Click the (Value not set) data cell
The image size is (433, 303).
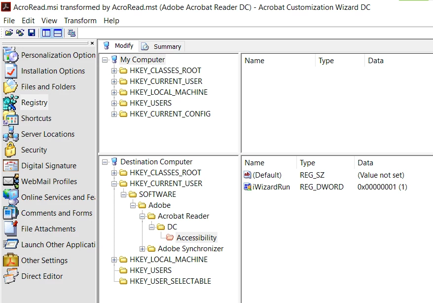[381, 175]
